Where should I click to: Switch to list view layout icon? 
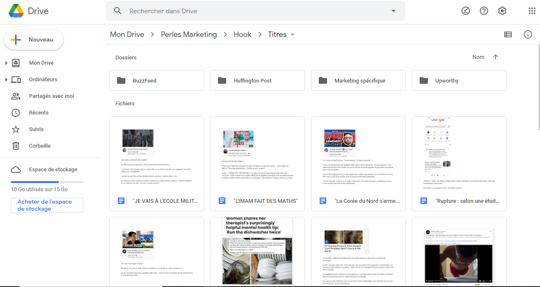(x=508, y=34)
